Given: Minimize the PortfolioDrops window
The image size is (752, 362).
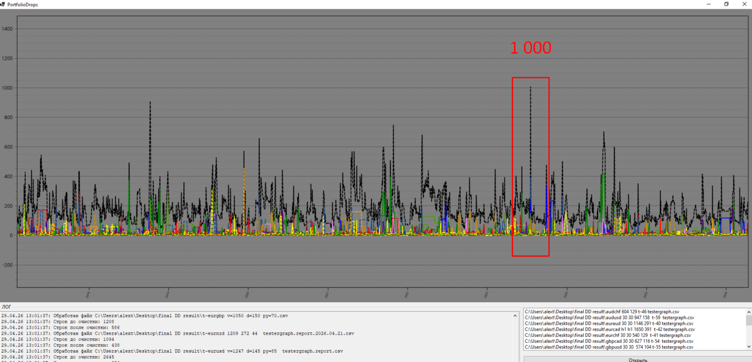Looking at the screenshot, I should (709, 4).
